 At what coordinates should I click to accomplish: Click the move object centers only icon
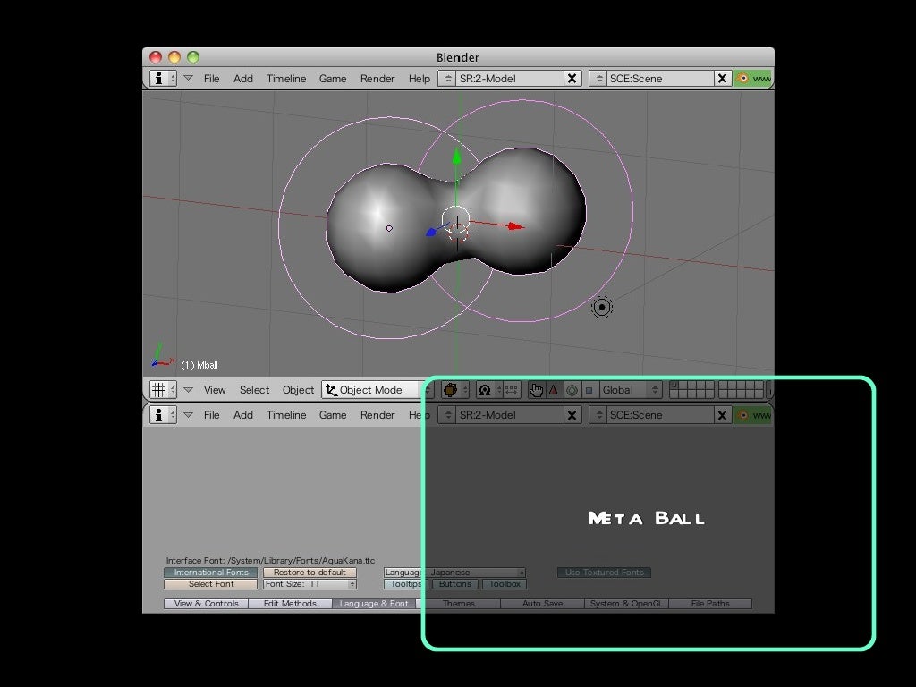512,390
